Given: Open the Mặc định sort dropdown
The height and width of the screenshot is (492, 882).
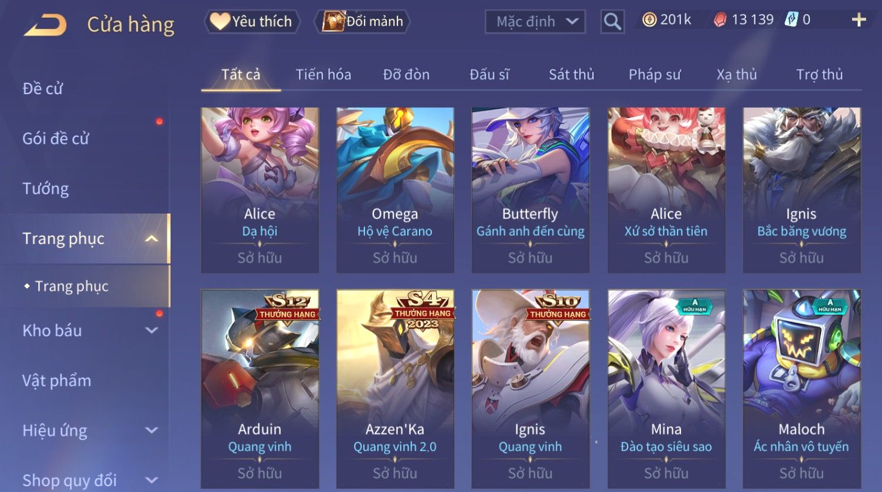Looking at the screenshot, I should (535, 22).
